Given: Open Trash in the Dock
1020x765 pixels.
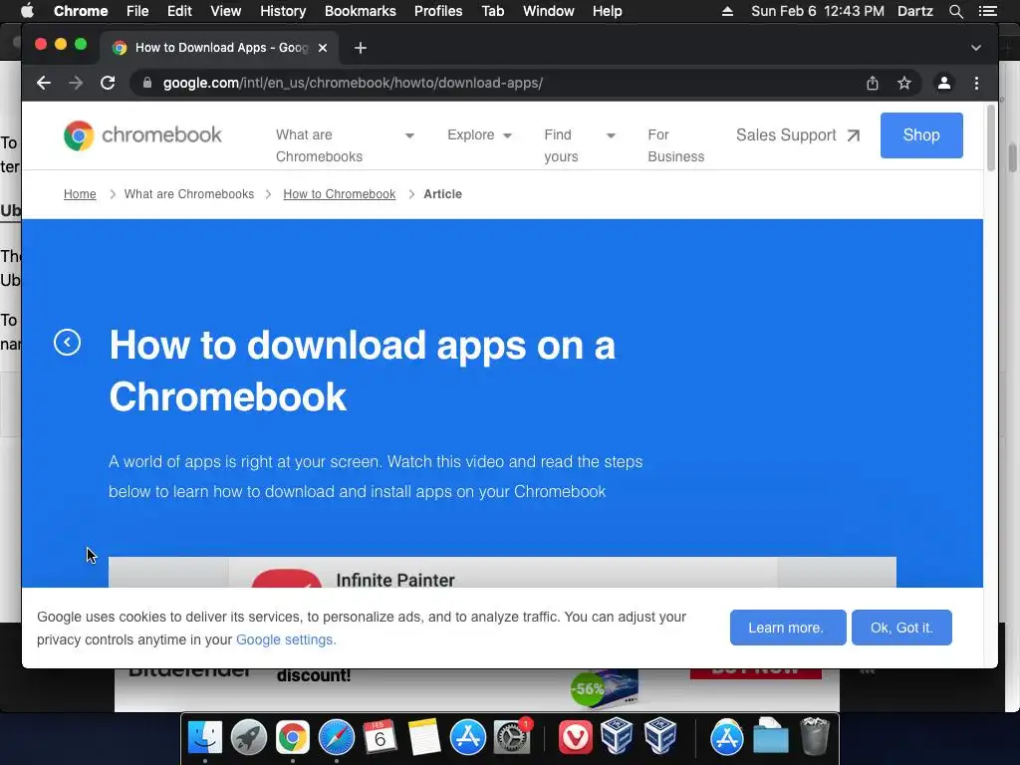Looking at the screenshot, I should [815, 736].
